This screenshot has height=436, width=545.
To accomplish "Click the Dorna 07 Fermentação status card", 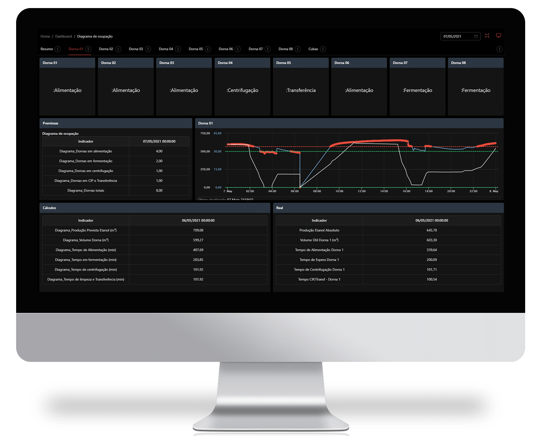I will (417, 87).
